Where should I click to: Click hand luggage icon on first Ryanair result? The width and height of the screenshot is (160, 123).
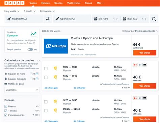tap(135, 65)
